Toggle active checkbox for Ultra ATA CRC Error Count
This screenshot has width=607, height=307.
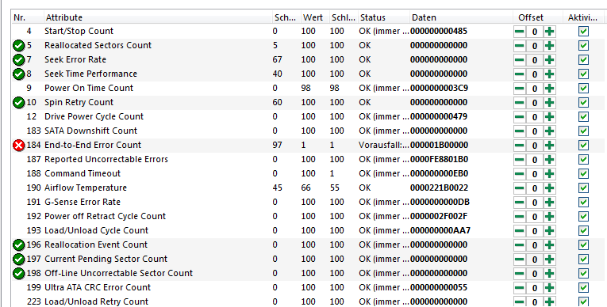tap(583, 288)
